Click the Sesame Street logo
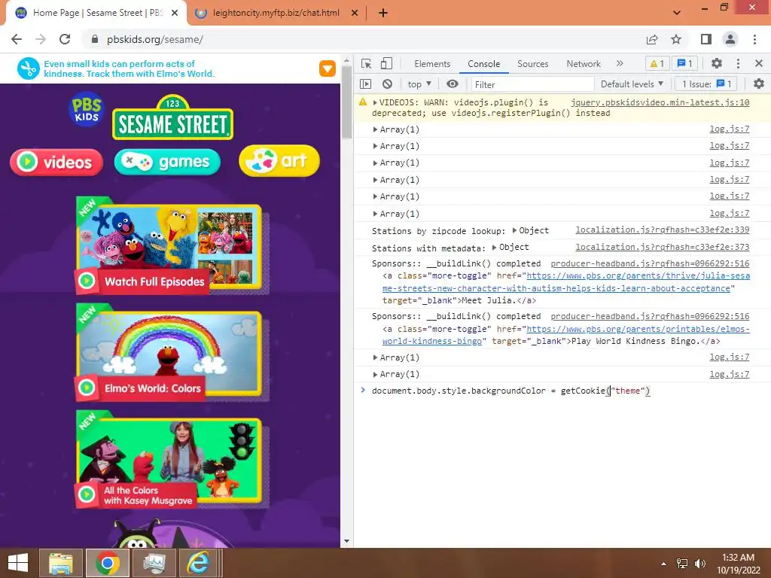Viewport: 771px width, 578px height. click(x=172, y=118)
